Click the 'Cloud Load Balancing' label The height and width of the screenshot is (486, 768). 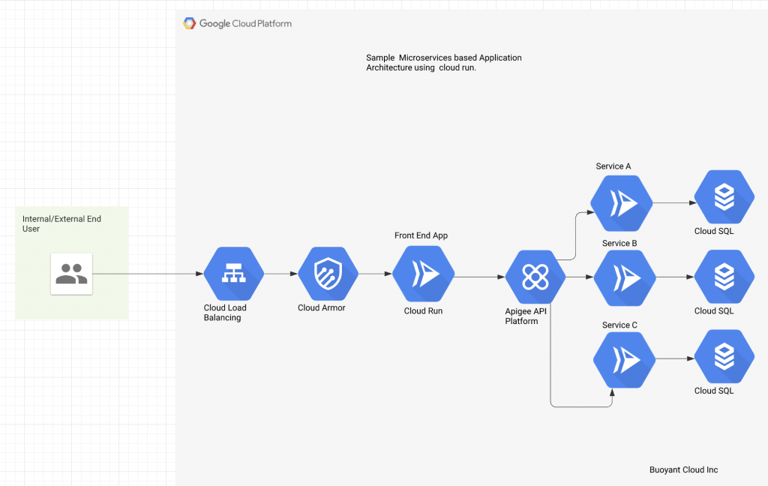[x=225, y=313]
